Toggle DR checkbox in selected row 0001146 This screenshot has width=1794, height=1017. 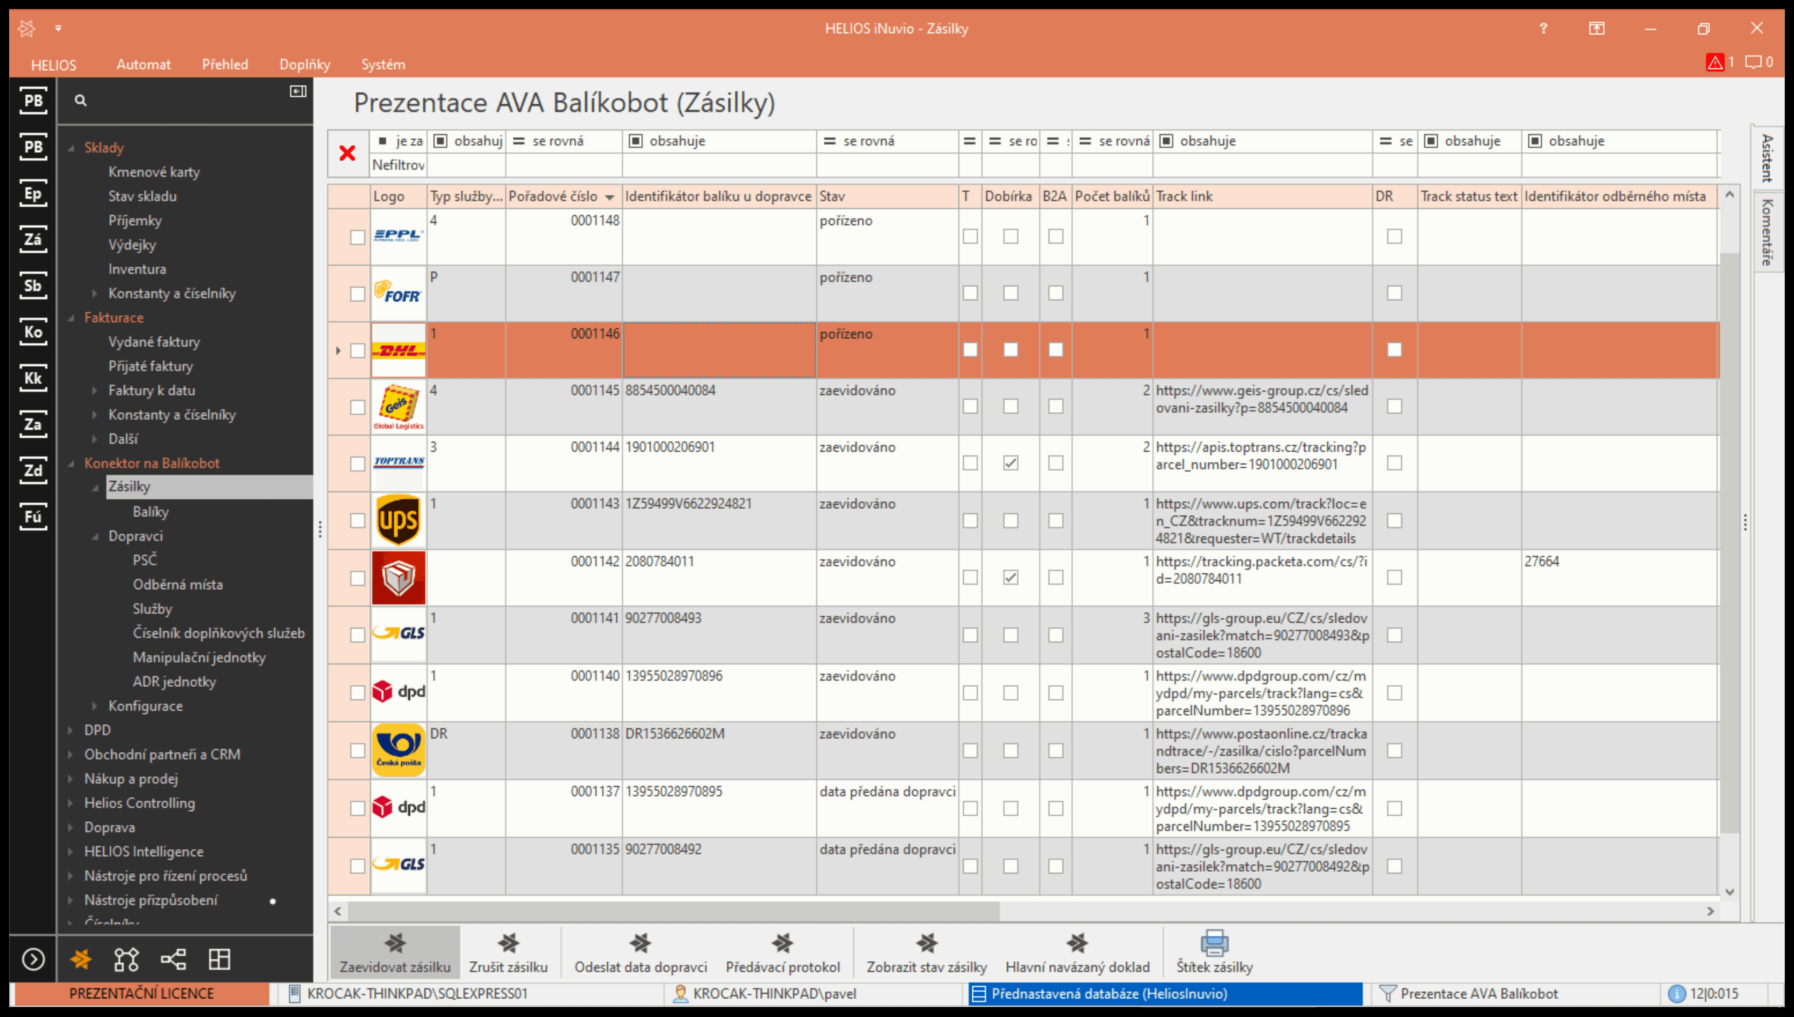pos(1395,350)
